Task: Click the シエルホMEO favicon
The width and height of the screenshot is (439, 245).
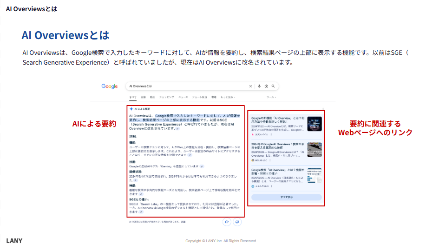Action: (x=253, y=186)
